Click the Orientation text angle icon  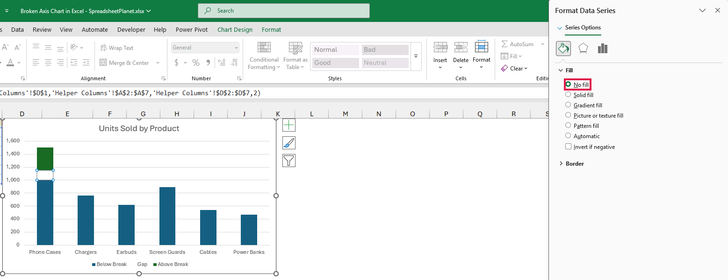[74, 48]
